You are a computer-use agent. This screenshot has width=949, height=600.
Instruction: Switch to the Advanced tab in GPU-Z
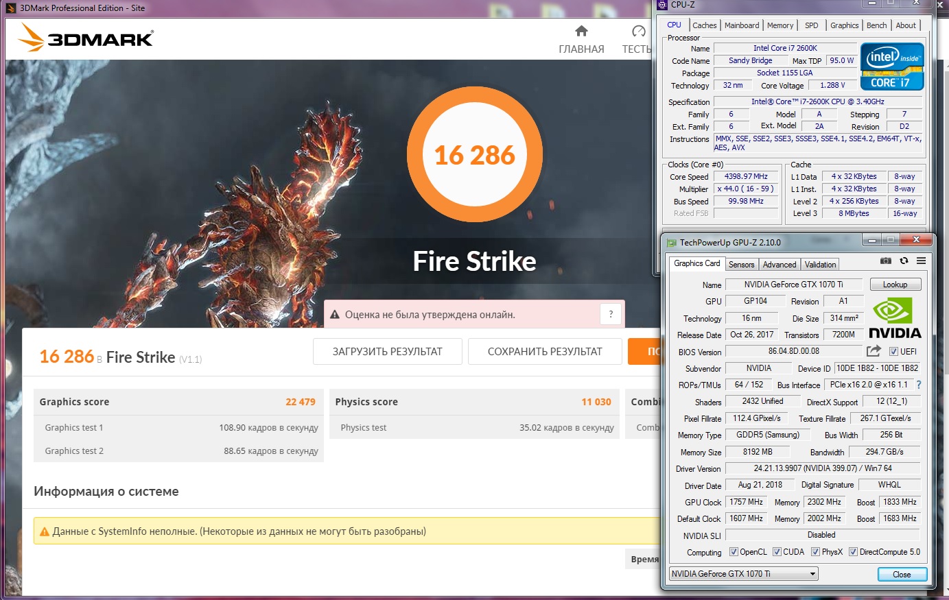[780, 264]
